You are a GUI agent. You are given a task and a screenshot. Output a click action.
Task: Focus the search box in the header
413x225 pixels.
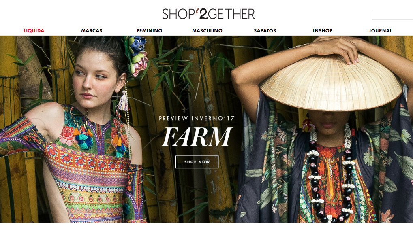pos(392,15)
